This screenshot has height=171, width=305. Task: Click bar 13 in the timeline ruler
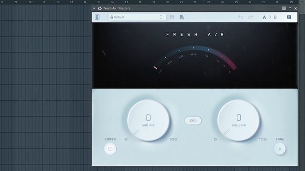[71, 2]
